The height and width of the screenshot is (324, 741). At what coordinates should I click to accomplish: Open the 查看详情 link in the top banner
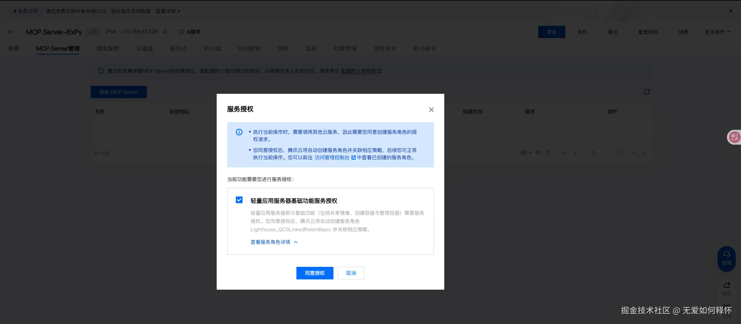coord(168,11)
